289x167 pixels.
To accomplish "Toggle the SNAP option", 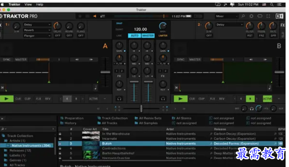I will pyautogui.click(x=119, y=23).
